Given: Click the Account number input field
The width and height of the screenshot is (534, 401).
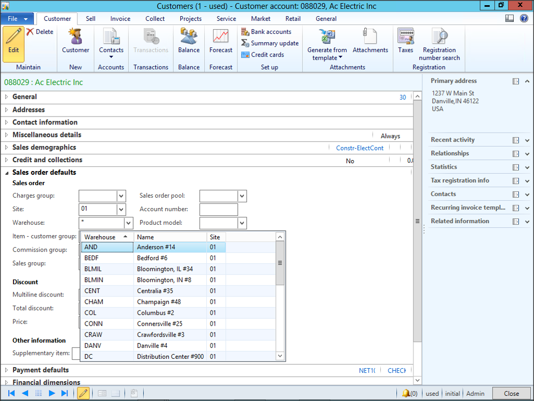Looking at the screenshot, I should tap(218, 210).
